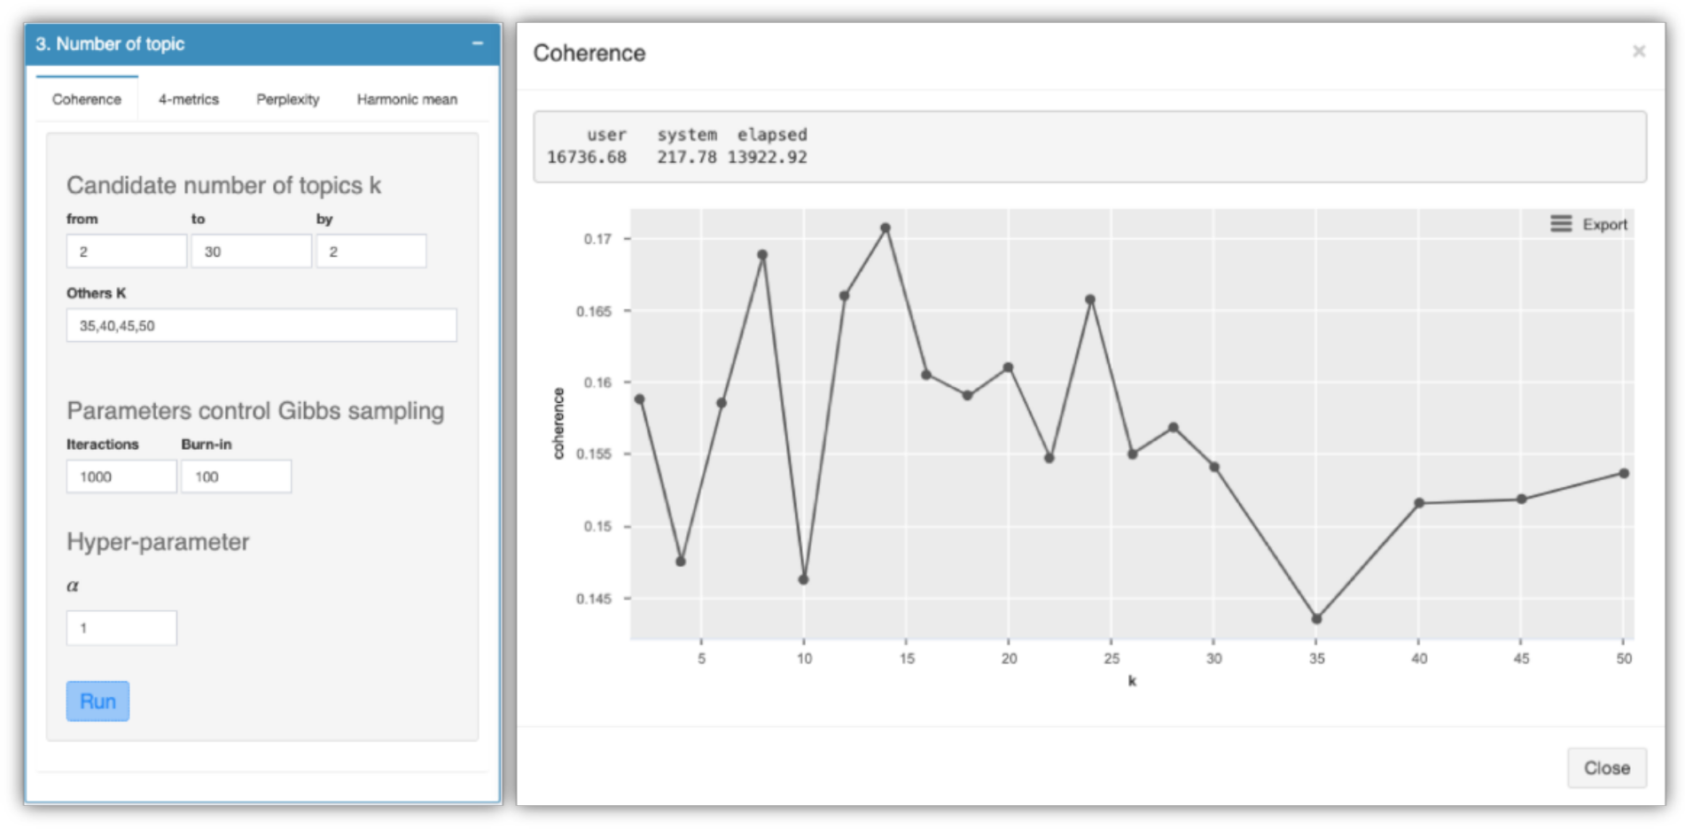1685x829 pixels.
Task: Focus the Burn-in input field
Action: tap(236, 476)
